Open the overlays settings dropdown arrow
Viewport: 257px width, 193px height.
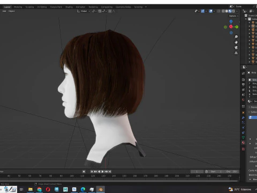[214, 11]
